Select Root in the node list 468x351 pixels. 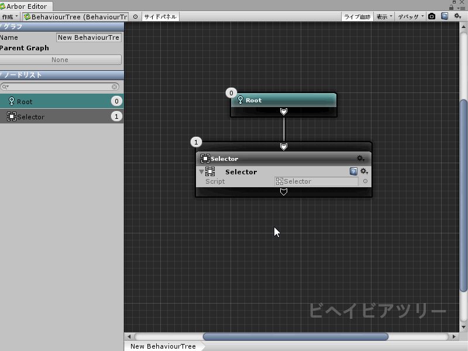(x=61, y=101)
